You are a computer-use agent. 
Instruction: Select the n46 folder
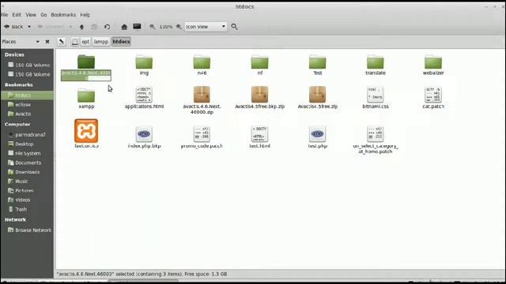click(x=202, y=65)
